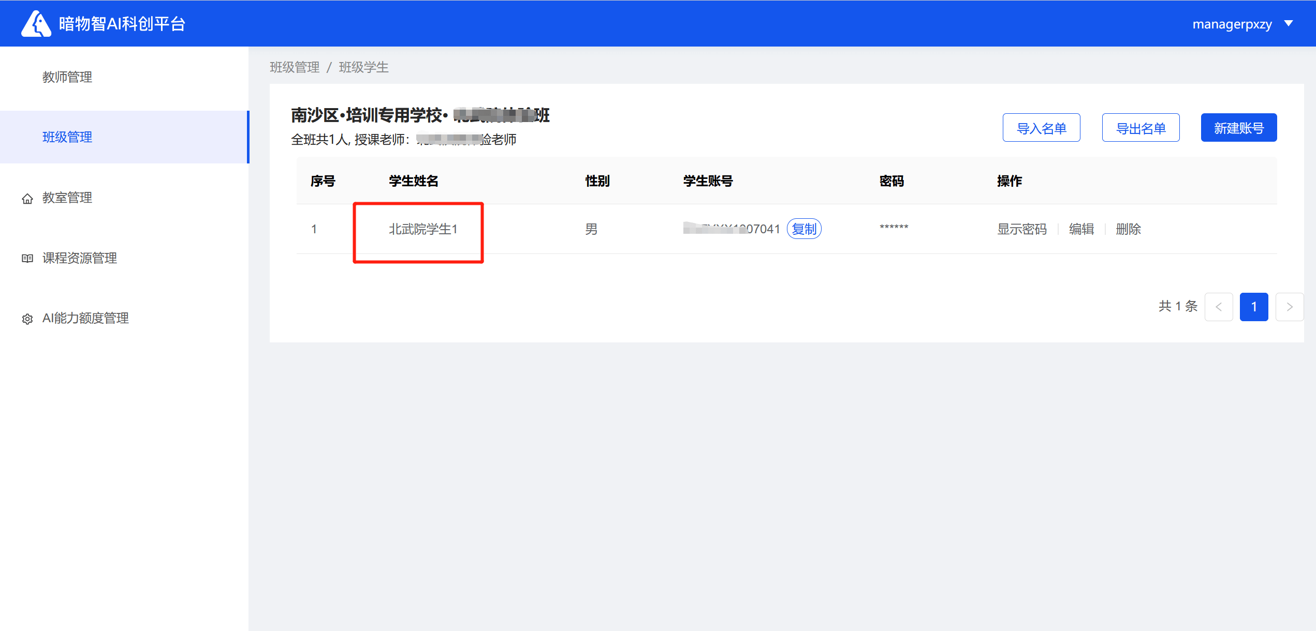This screenshot has height=631, width=1316.
Task: Click the house icon beside 教室管理
Action: tap(27, 199)
